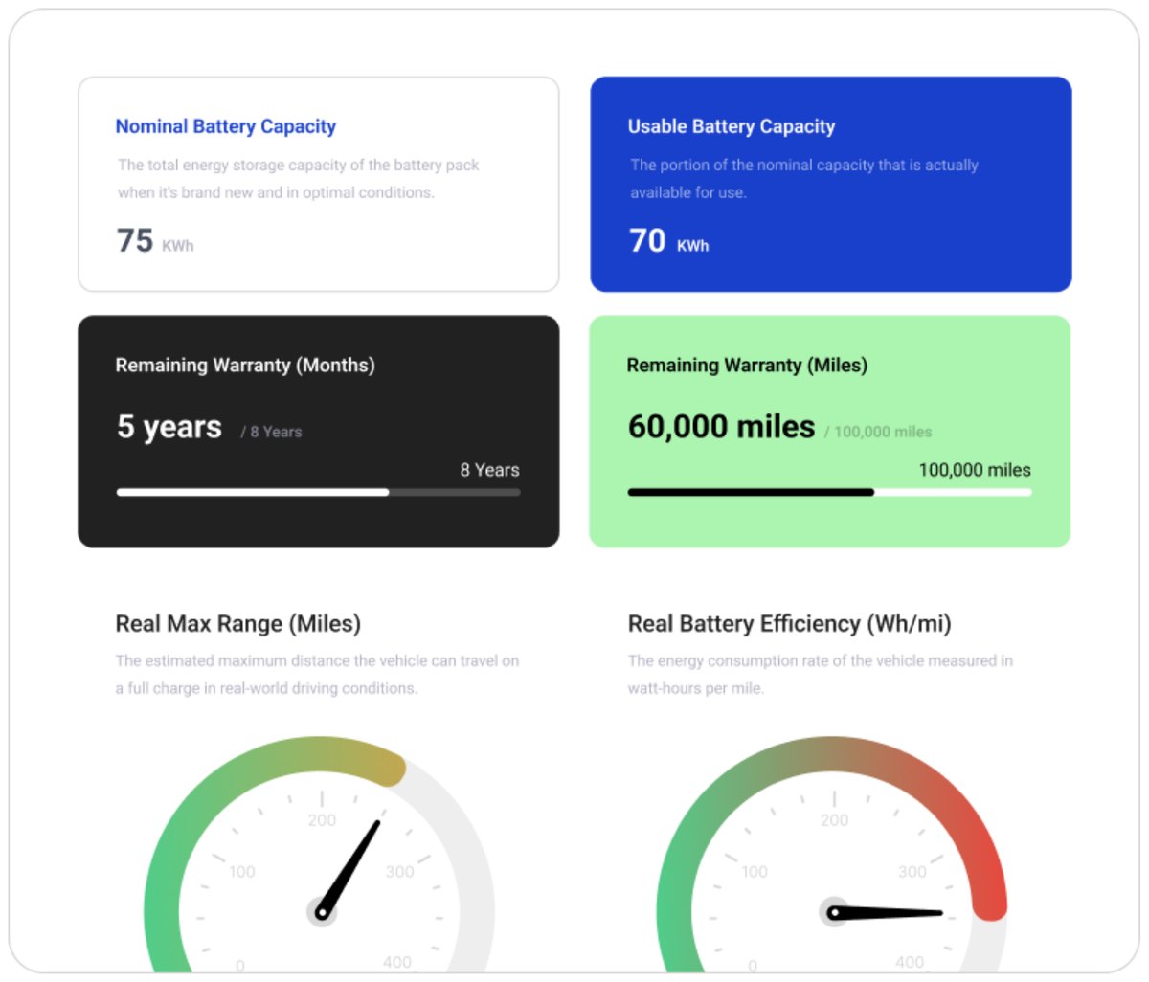This screenshot has width=1149, height=982.
Task: Click the 200 tick on Max Range gauge
Action: click(322, 820)
